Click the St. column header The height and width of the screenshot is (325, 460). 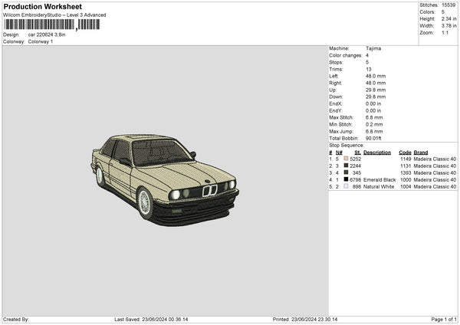357,152
